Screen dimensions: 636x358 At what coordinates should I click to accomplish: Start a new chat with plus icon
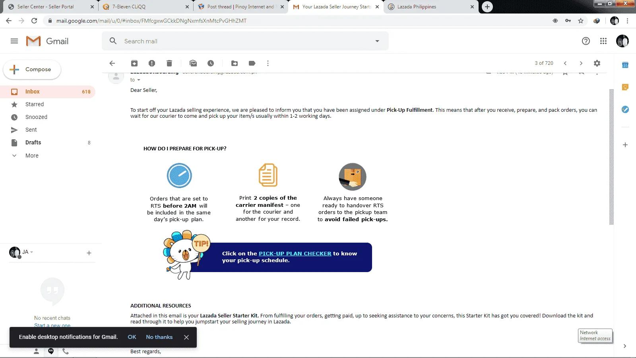pos(89,253)
